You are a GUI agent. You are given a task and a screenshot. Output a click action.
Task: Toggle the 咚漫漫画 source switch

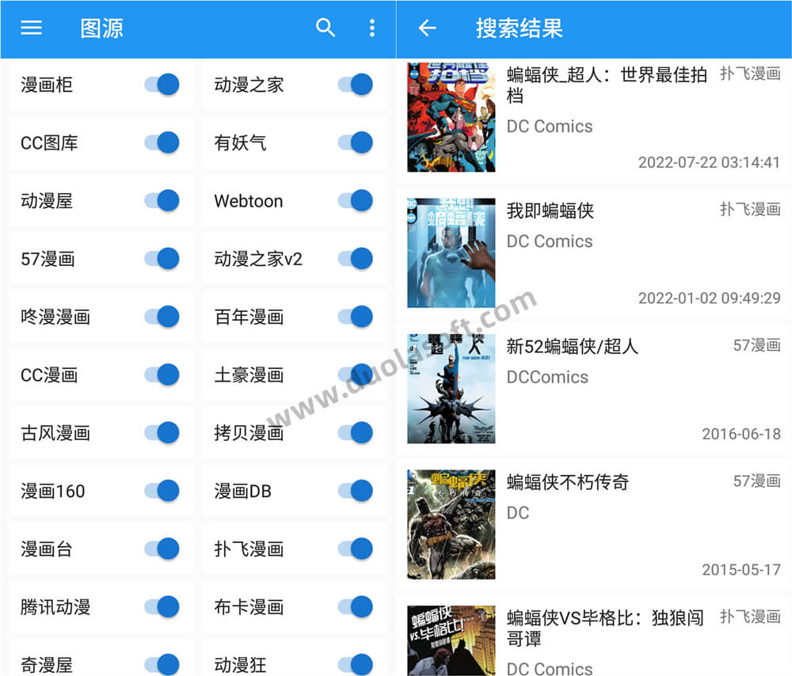[x=162, y=317]
